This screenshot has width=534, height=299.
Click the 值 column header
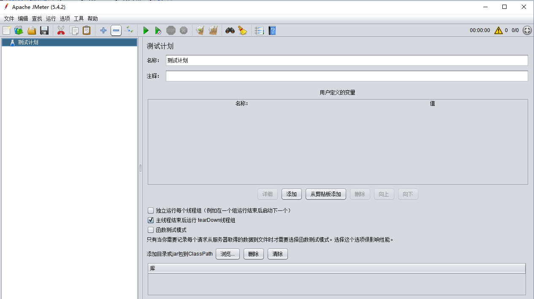(x=433, y=103)
